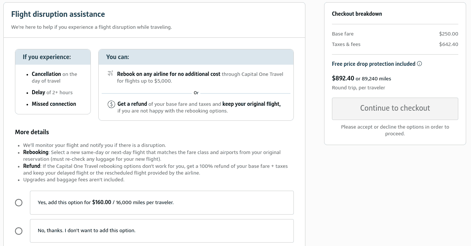Click the $892.40 total price
471x246 pixels.
pos(343,79)
